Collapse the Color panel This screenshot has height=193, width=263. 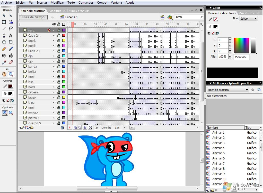[211, 8]
